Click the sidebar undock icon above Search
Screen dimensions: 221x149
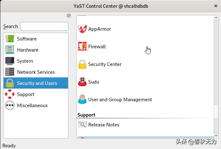click(69, 16)
